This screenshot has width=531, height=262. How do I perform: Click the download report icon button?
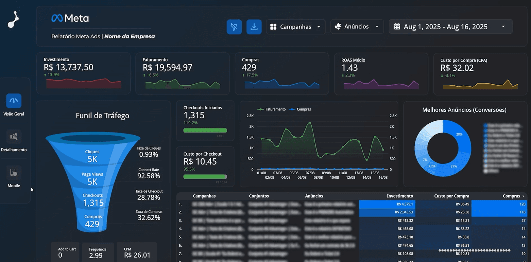pyautogui.click(x=254, y=27)
